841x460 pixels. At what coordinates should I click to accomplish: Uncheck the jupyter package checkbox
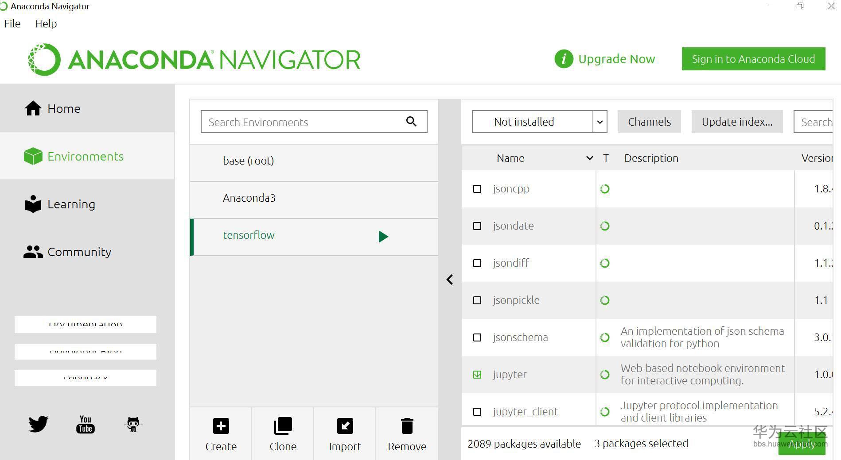477,375
